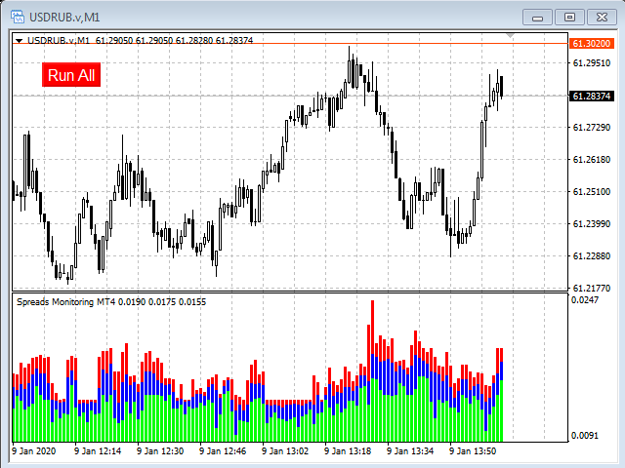Screen dimensions: 625x468
Task: Click the 61.25100 price scale value
Action: [592, 192]
